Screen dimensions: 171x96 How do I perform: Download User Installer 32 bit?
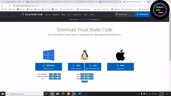55,74
